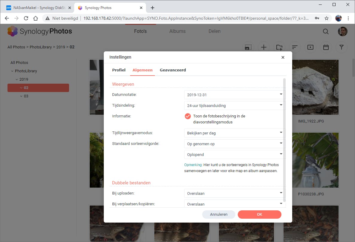Click the Niet beveiligd warning icon

click(47, 18)
